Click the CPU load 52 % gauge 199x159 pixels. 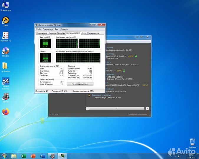pyautogui.click(x=45, y=44)
